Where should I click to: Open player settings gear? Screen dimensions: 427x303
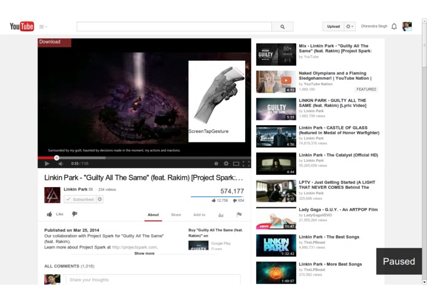pos(226,164)
